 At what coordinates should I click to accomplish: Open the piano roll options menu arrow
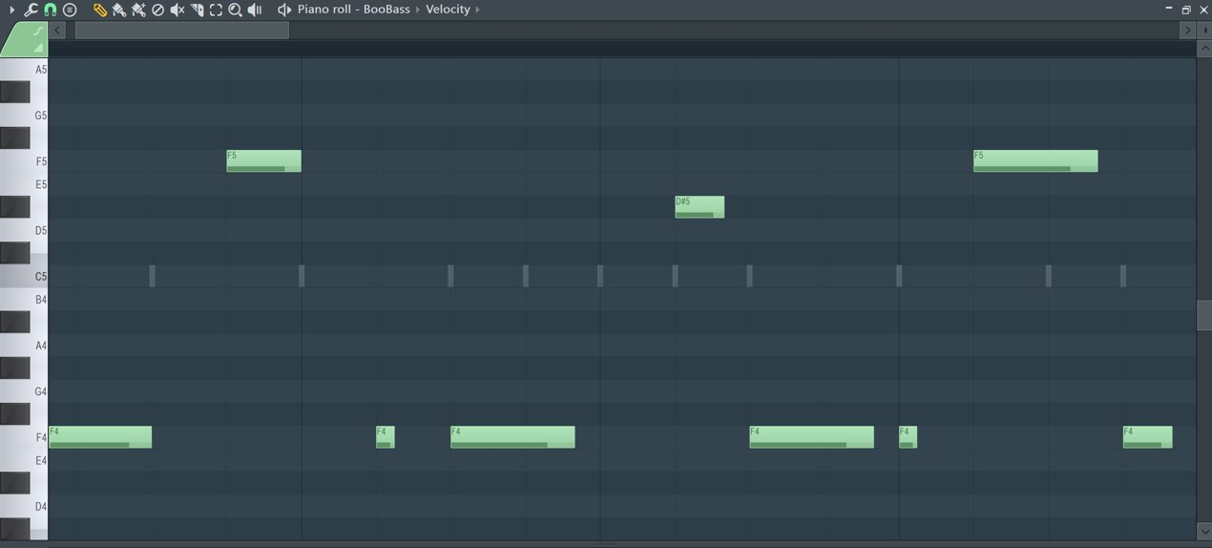(x=12, y=10)
